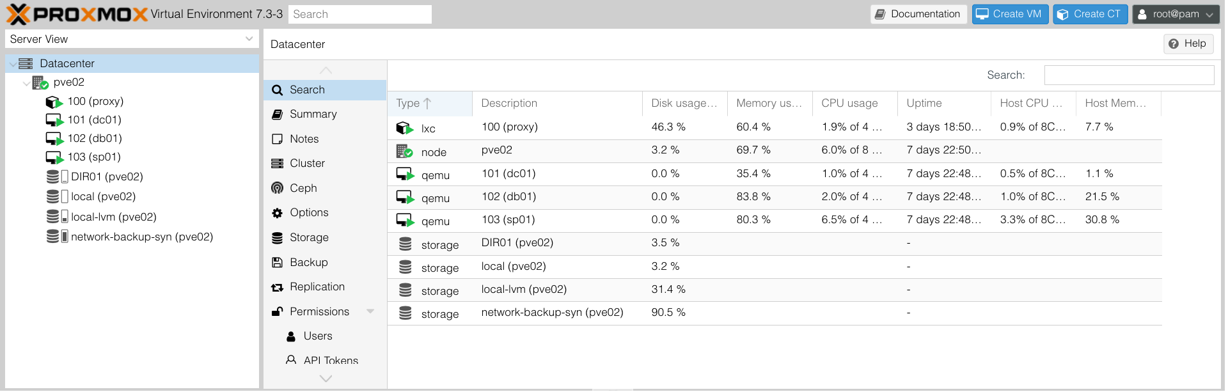Image resolution: width=1228 pixels, height=392 pixels.
Task: Click the menu scroll-down chevron
Action: [x=326, y=379]
